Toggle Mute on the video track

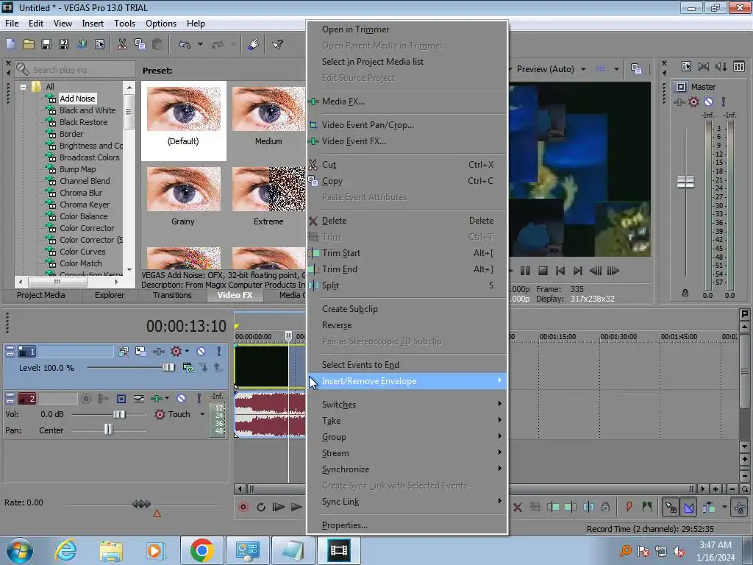coord(201,352)
